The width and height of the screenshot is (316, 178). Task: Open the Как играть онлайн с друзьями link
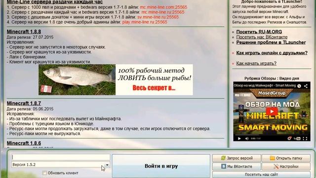pyautogui.click(x=272, y=53)
